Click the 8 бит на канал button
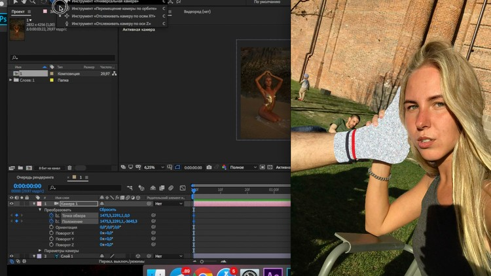Image resolution: width=491 pixels, height=276 pixels. [x=50, y=168]
